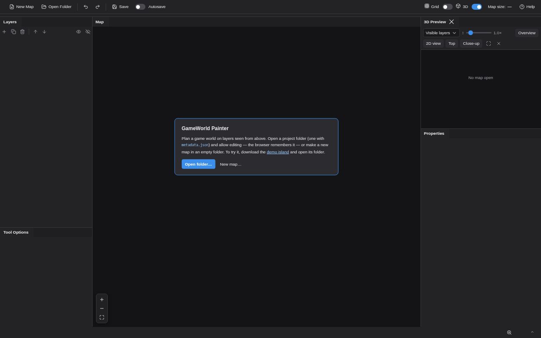Maximize the 3D preview with fullscreen icon
The image size is (541, 338).
[489, 44]
